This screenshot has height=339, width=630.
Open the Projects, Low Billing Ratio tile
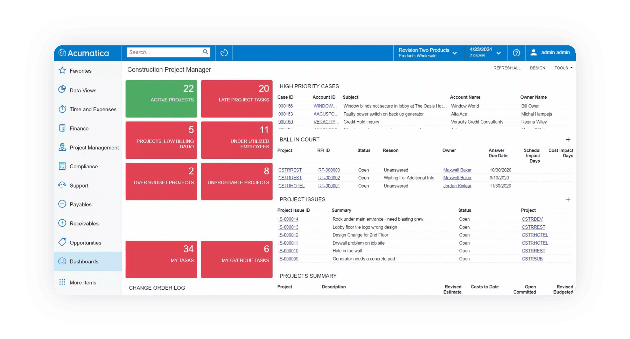[x=161, y=140]
